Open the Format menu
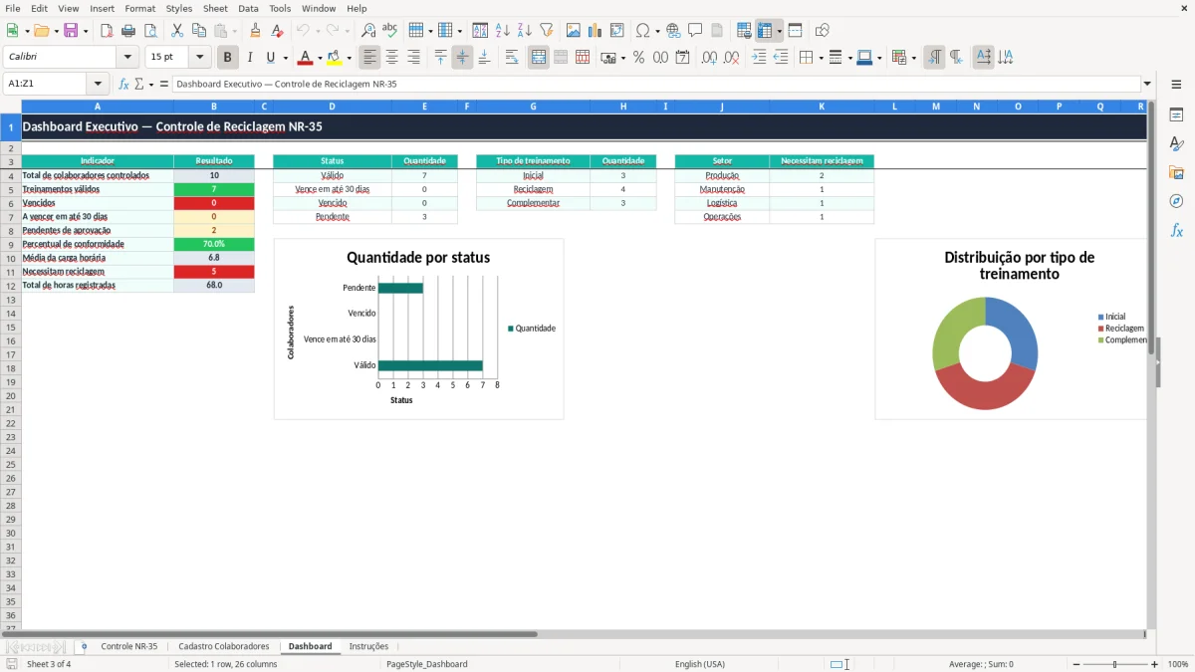This screenshot has height=672, width=1195. point(140,8)
